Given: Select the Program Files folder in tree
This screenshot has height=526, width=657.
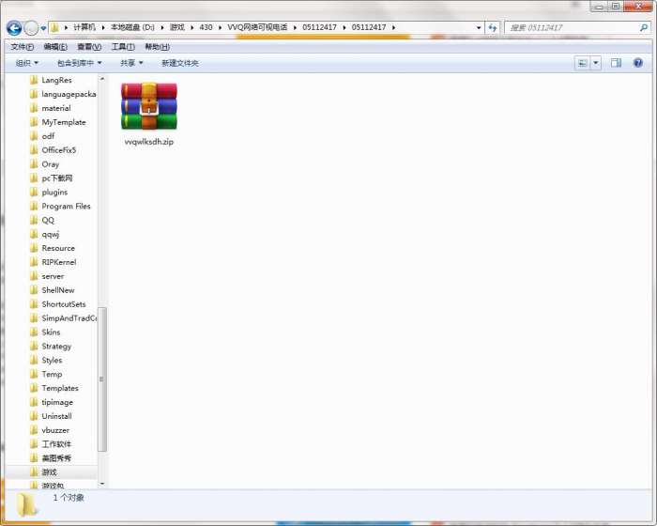Looking at the screenshot, I should coord(60,207).
